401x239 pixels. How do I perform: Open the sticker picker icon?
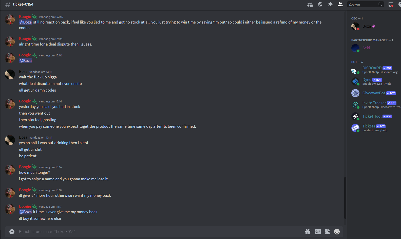point(328,232)
